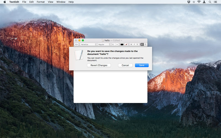221x138 pixels.
Task: Click the yellow minimize window button
Action: (79, 40)
